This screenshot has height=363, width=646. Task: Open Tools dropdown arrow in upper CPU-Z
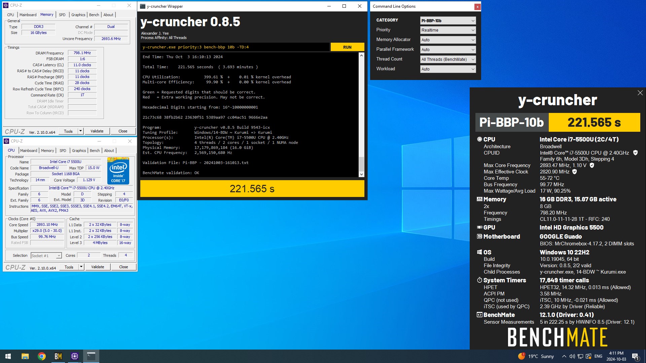tap(80, 131)
